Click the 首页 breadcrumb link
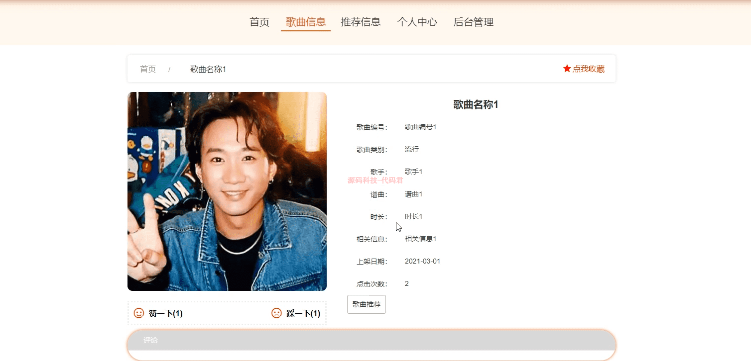This screenshot has width=751, height=361. (x=148, y=69)
